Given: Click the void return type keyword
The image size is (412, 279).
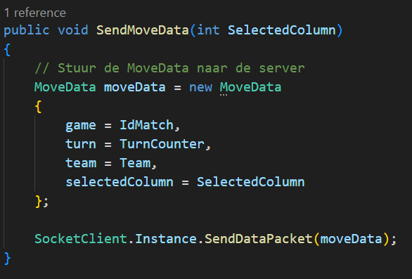Looking at the screenshot, I should (73, 30).
